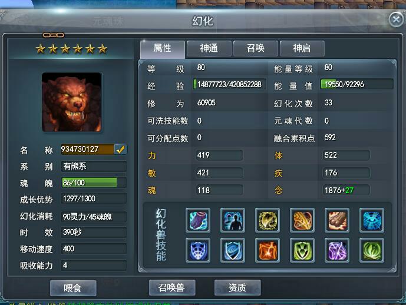Click the green leaf orb skill icon
This screenshot has width=406, height=305.
tap(372, 250)
